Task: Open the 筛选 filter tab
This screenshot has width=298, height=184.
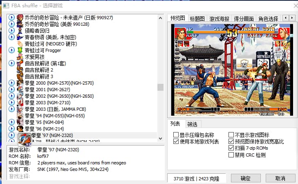Action: [x=192, y=124]
